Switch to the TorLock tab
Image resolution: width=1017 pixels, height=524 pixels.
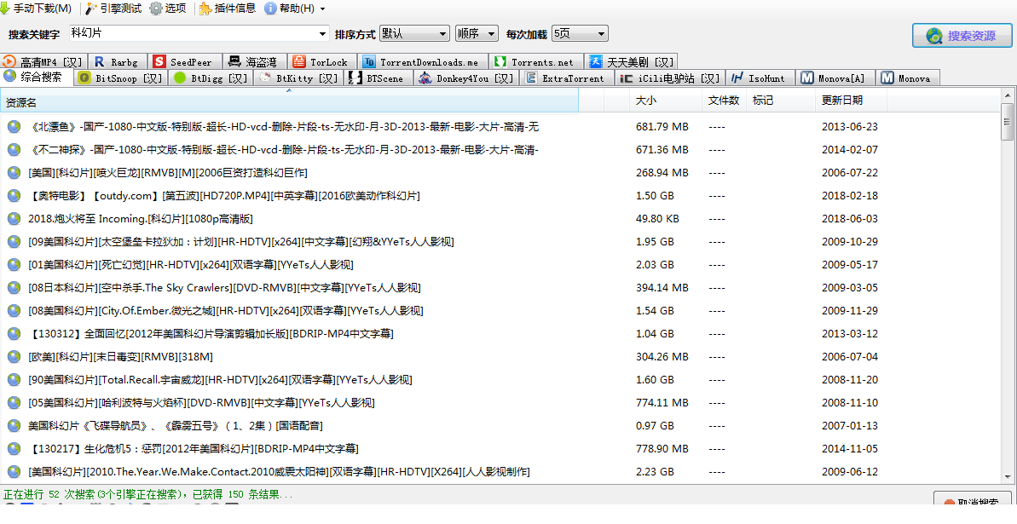point(321,62)
